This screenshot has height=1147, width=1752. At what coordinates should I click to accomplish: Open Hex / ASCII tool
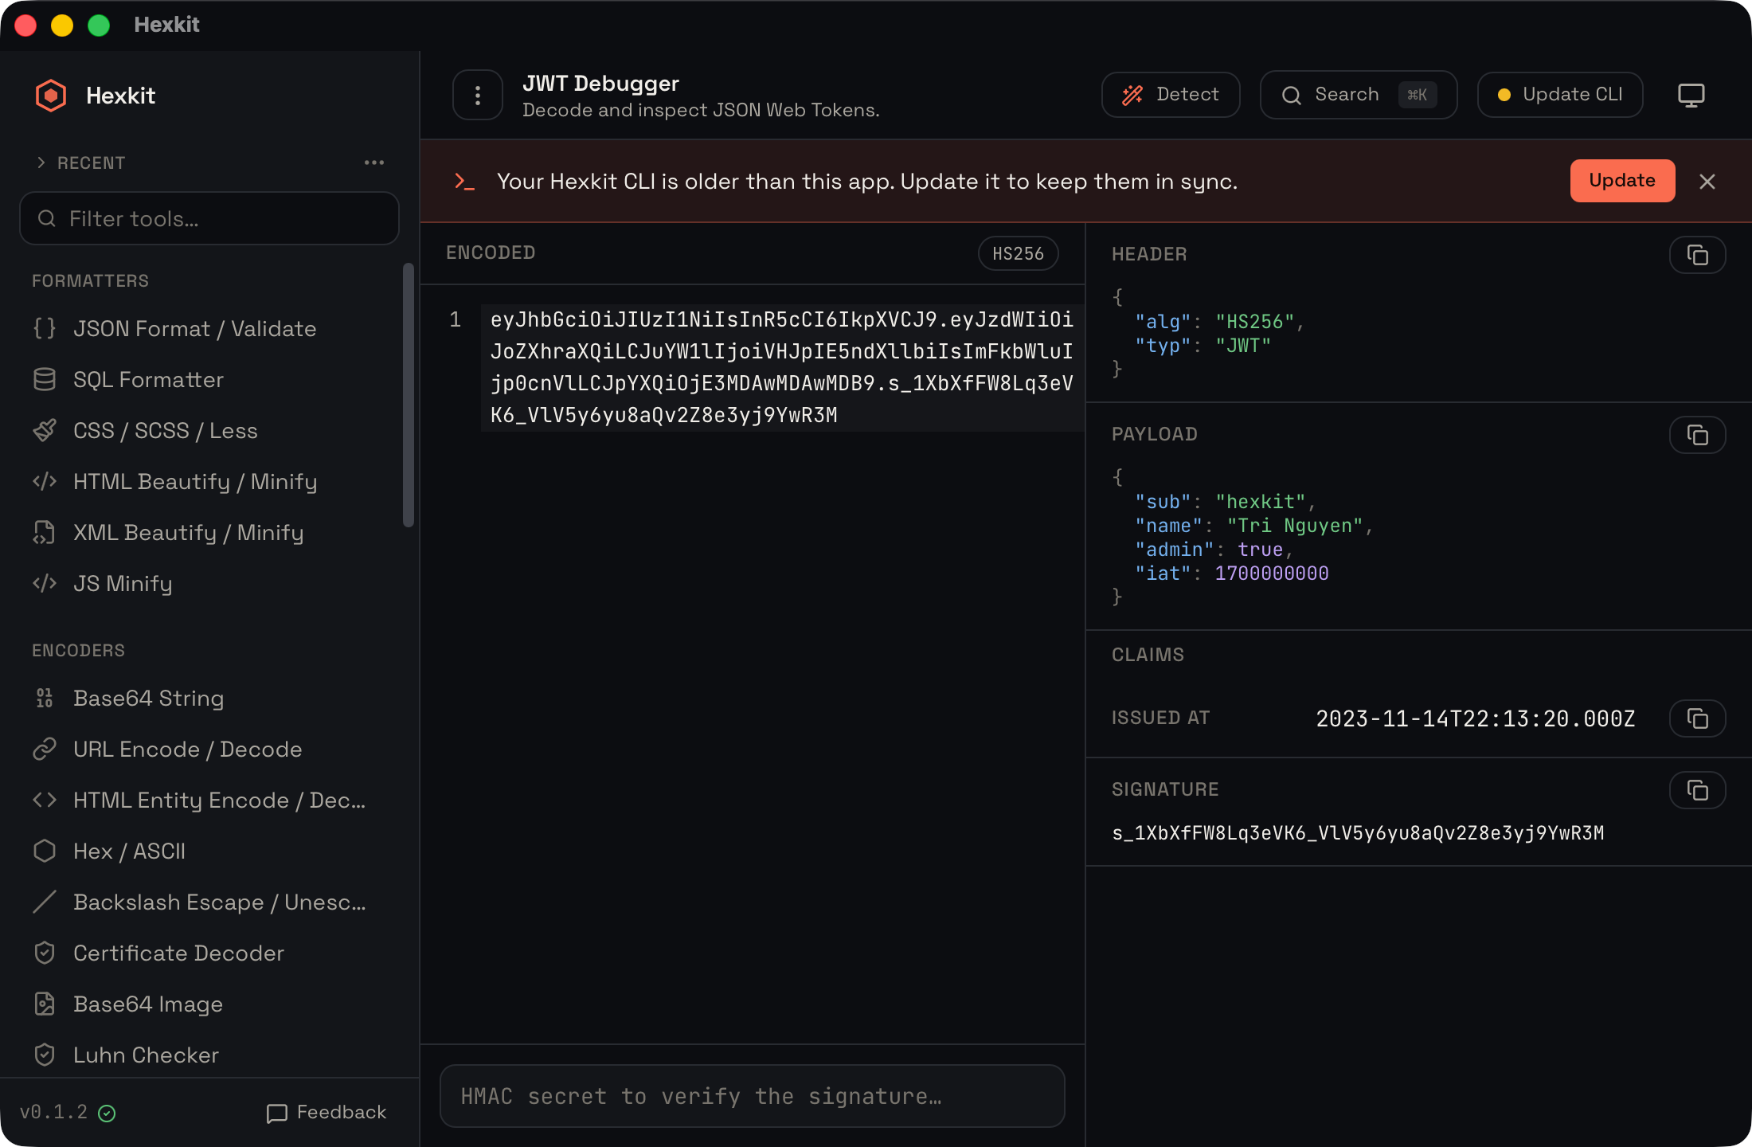coord(209,851)
